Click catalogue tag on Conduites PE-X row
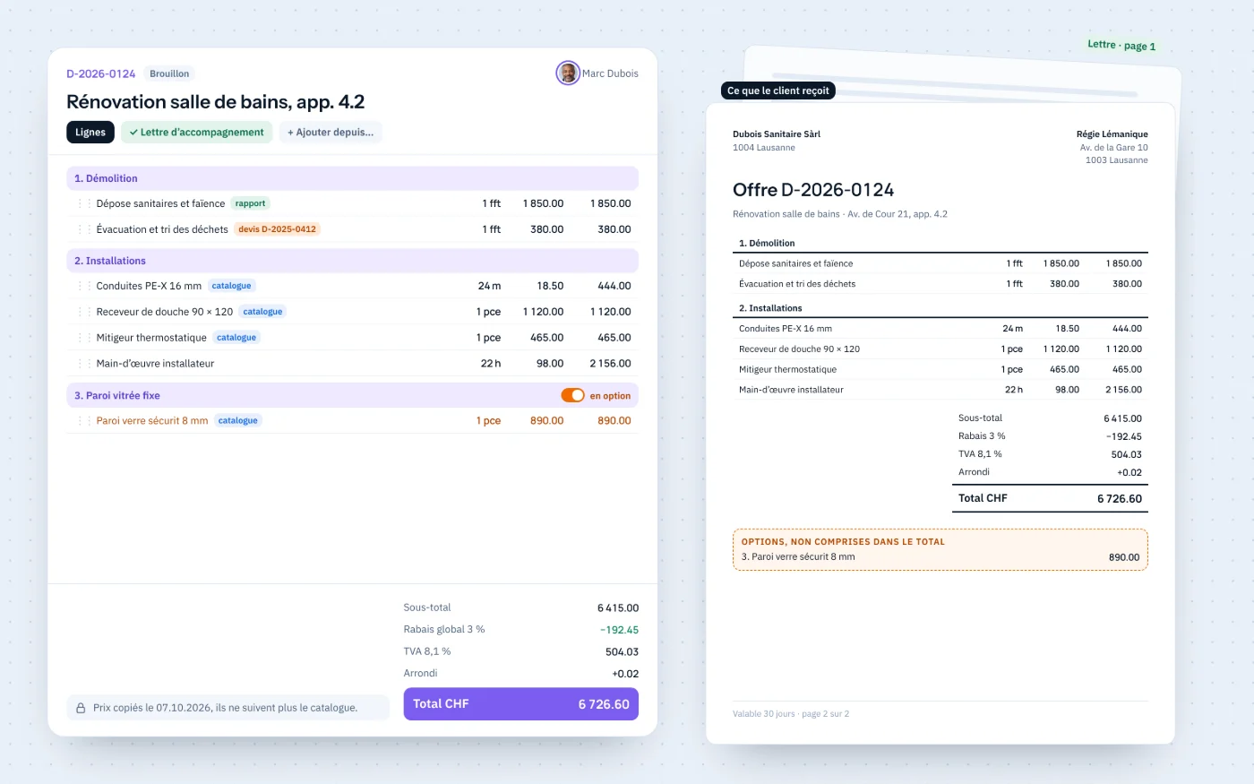The width and height of the screenshot is (1254, 784). [231, 286]
